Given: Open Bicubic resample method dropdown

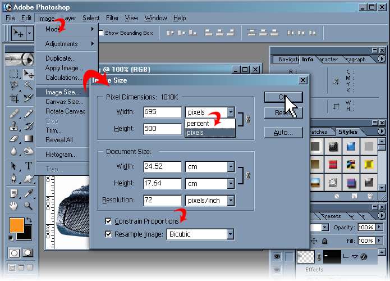Looking at the screenshot, I should click(x=230, y=234).
